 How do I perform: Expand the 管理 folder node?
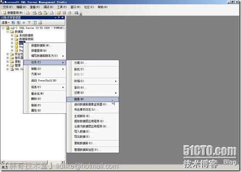click(7, 65)
